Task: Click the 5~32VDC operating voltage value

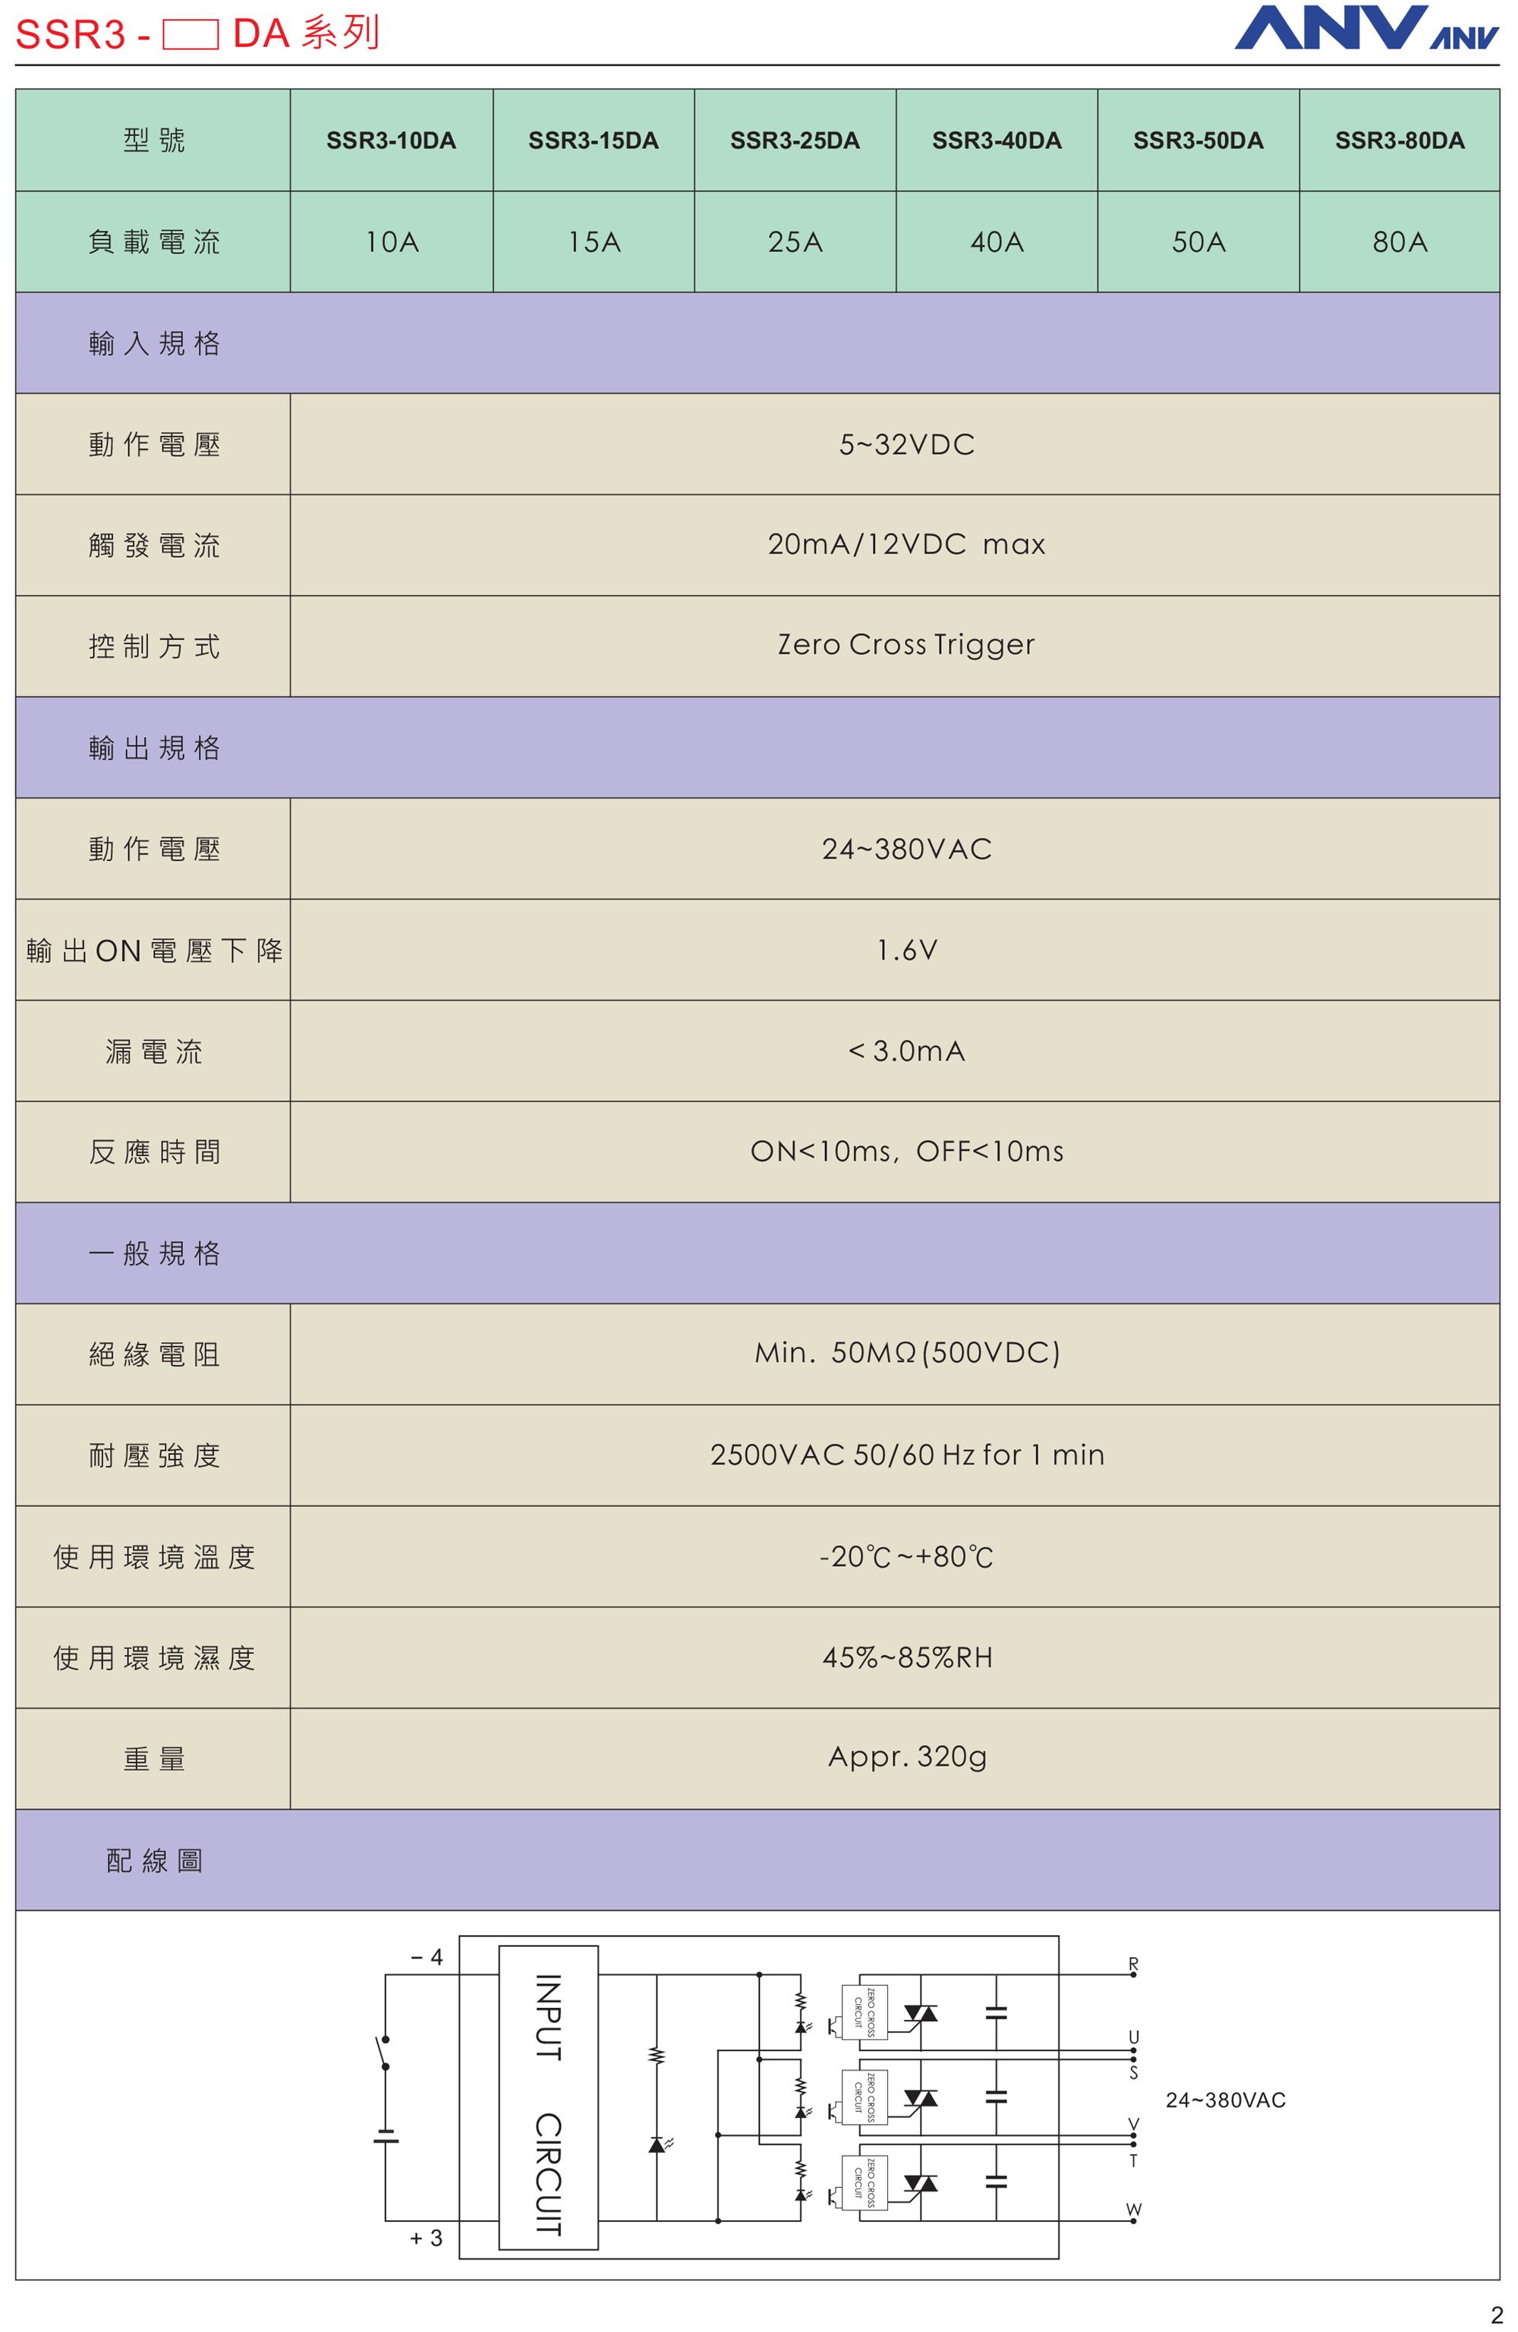Action: pyautogui.click(x=906, y=445)
